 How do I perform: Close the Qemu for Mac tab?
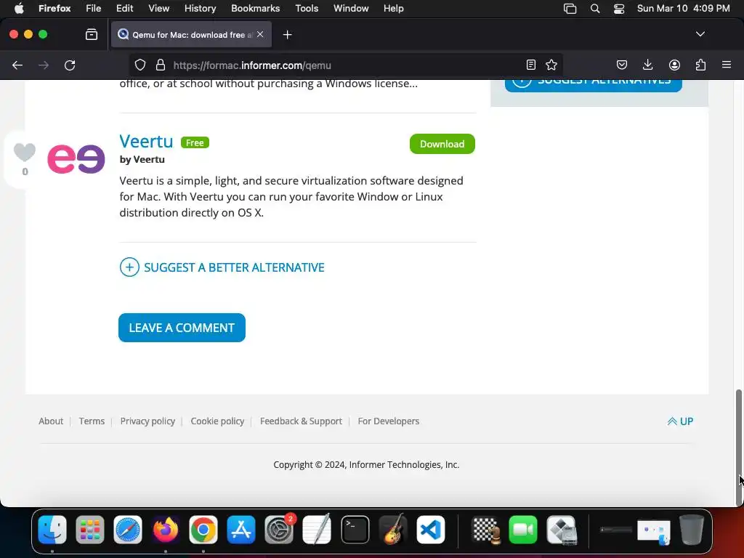pyautogui.click(x=260, y=34)
